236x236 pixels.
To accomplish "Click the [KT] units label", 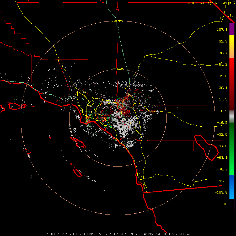I will [224, 18].
